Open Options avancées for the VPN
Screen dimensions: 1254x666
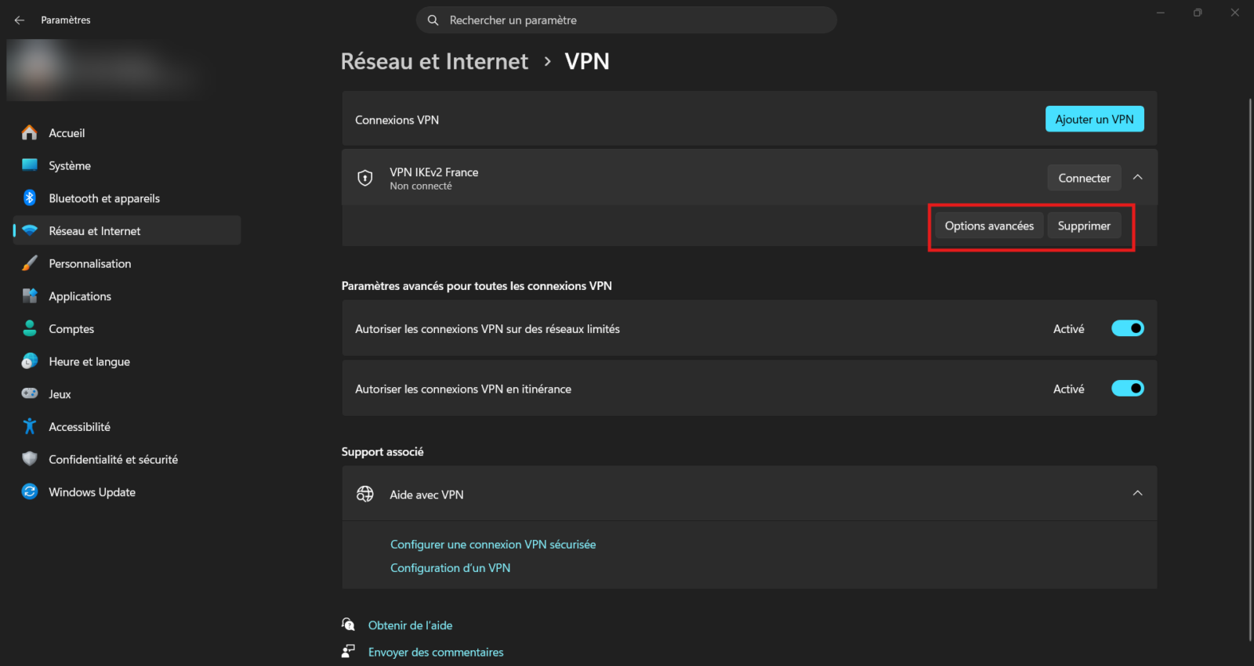(x=989, y=226)
